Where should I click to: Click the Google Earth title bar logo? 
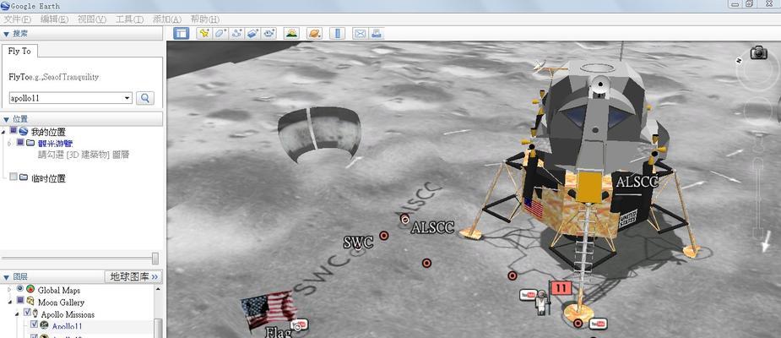pos(5,6)
